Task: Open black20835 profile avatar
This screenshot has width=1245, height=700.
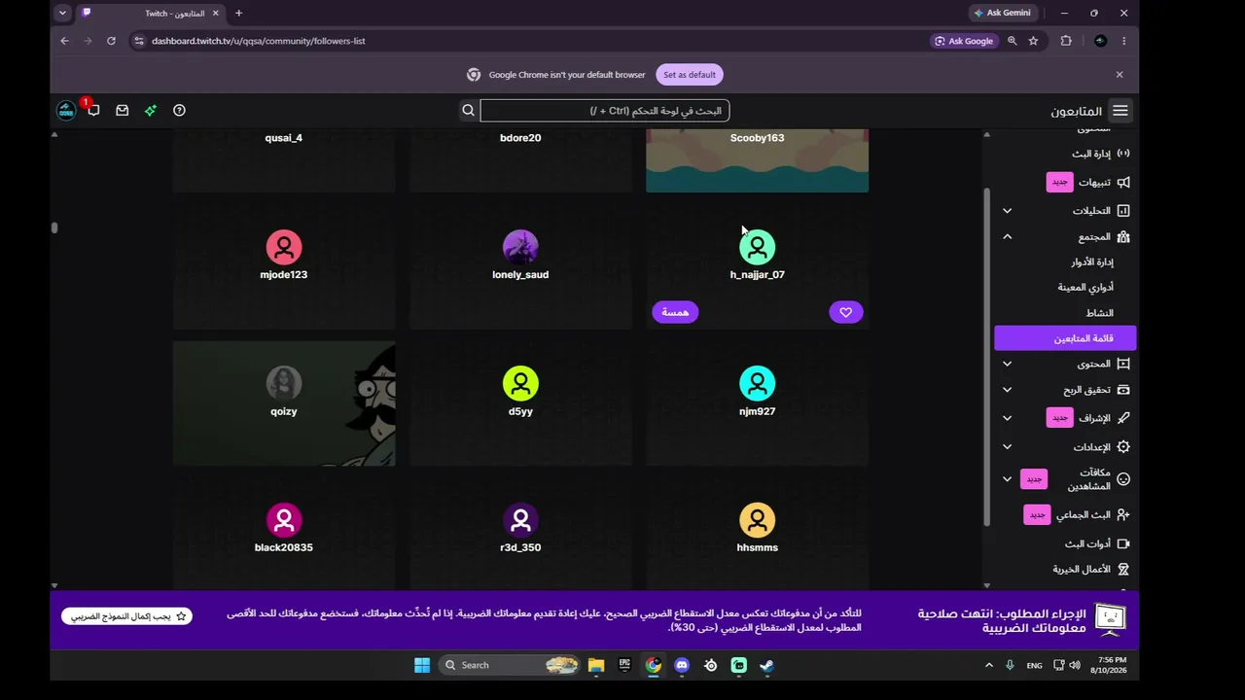Action: point(284,520)
